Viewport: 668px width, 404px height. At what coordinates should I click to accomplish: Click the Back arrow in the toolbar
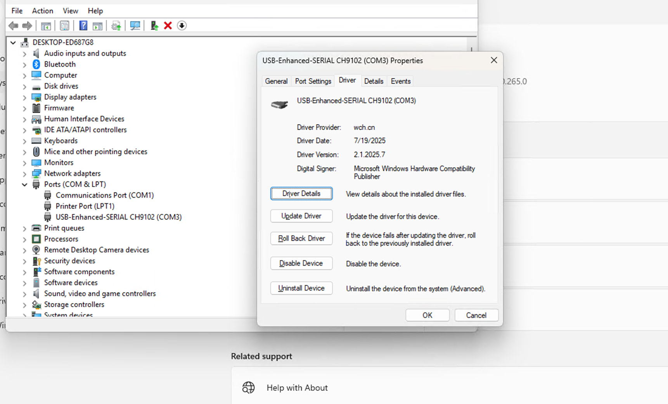coord(13,26)
